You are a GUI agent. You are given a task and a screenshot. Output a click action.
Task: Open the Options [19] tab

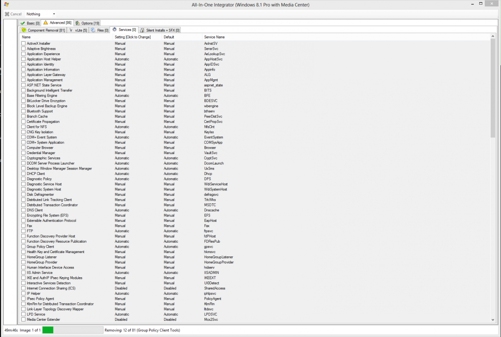pyautogui.click(x=87, y=23)
